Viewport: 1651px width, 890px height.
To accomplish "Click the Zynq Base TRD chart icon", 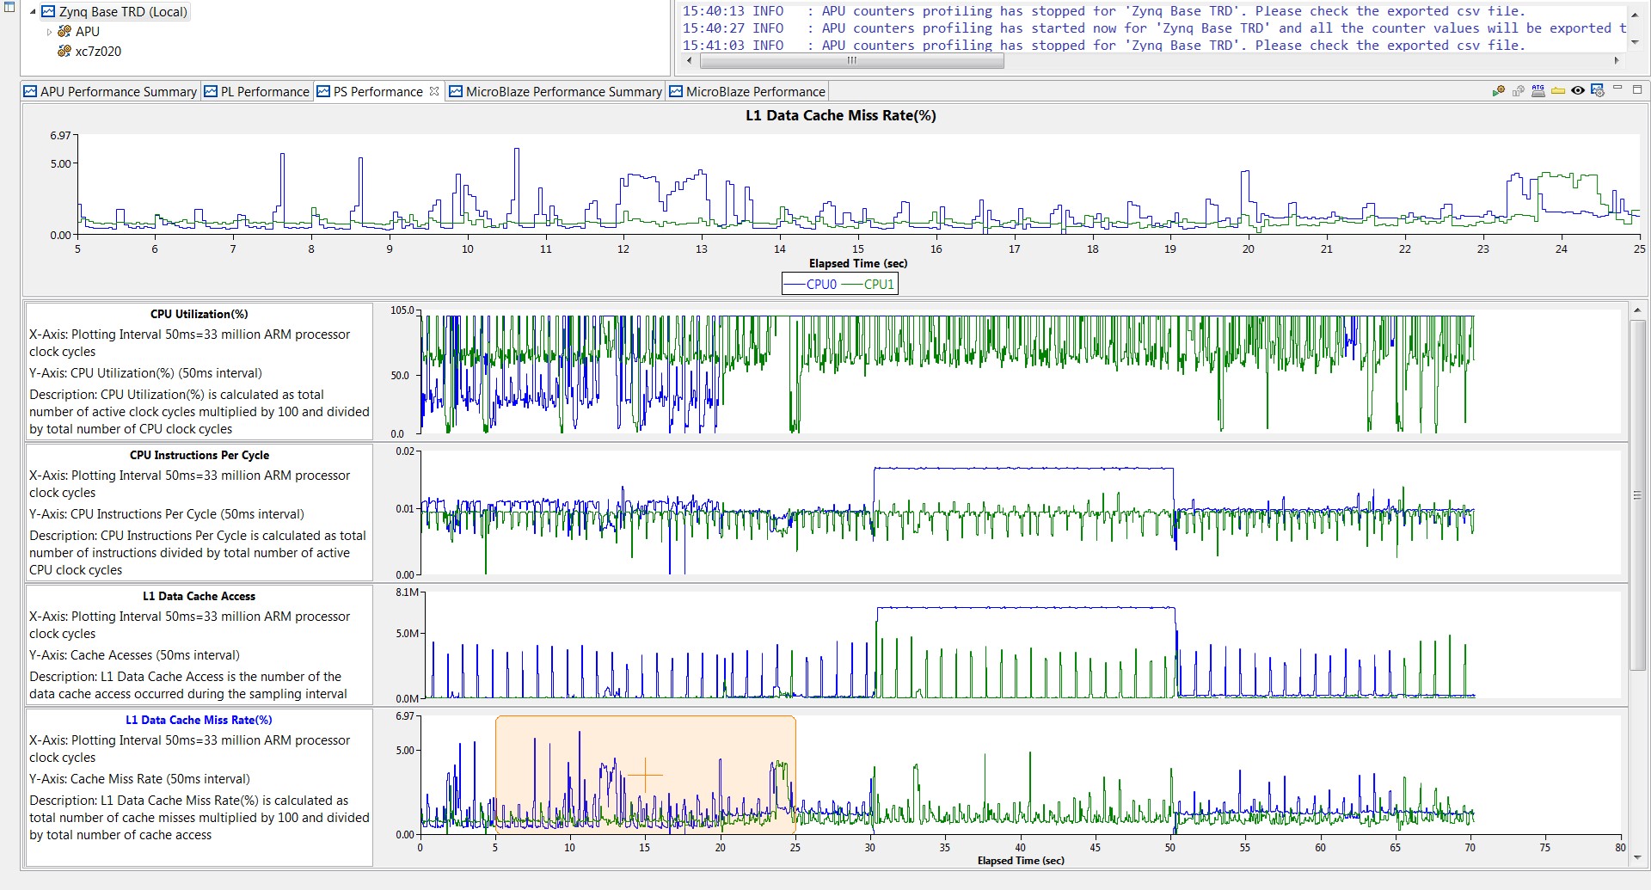I will click(x=48, y=12).
